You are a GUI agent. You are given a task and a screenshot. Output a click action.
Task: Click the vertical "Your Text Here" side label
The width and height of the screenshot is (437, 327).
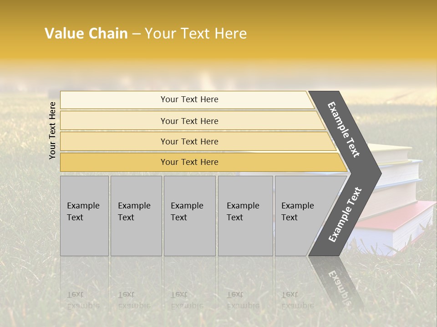point(52,130)
